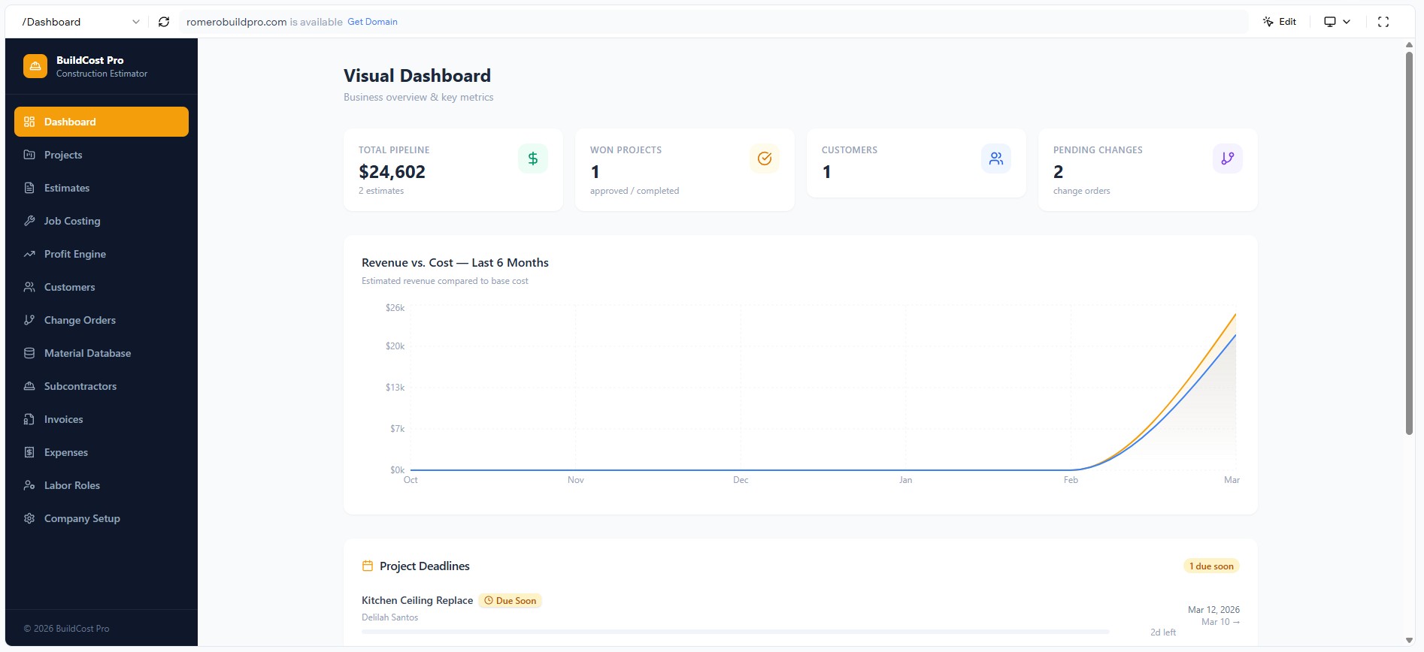Open Customers in the sidebar menu

[101, 287]
